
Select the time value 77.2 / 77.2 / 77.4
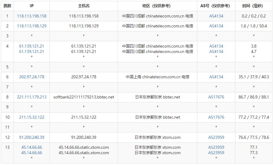tap(253, 117)
